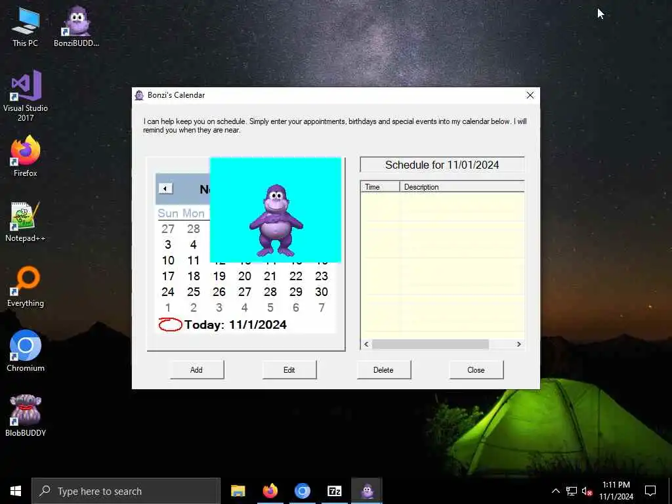Select November 3 in calendar

168,245
